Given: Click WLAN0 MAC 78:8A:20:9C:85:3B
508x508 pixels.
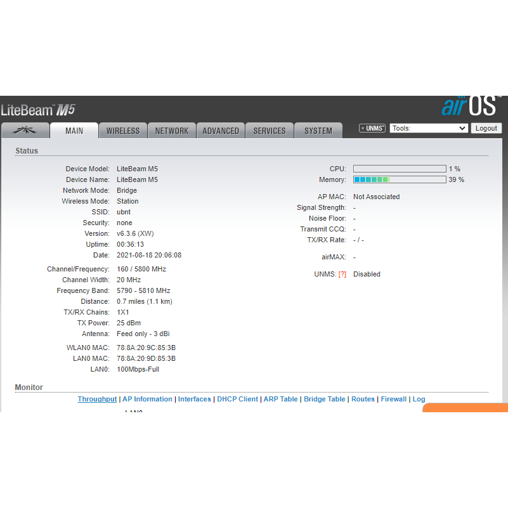Looking at the screenshot, I should [x=146, y=348].
